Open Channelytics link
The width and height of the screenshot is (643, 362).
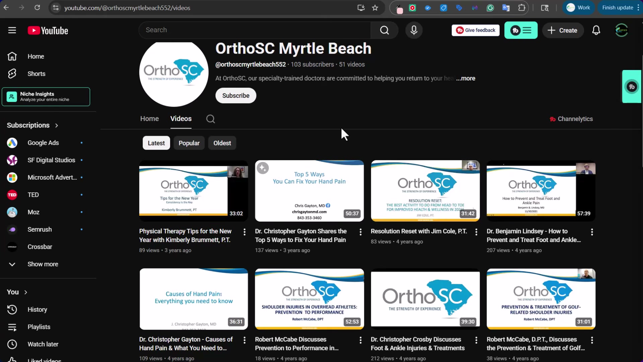[x=571, y=119]
